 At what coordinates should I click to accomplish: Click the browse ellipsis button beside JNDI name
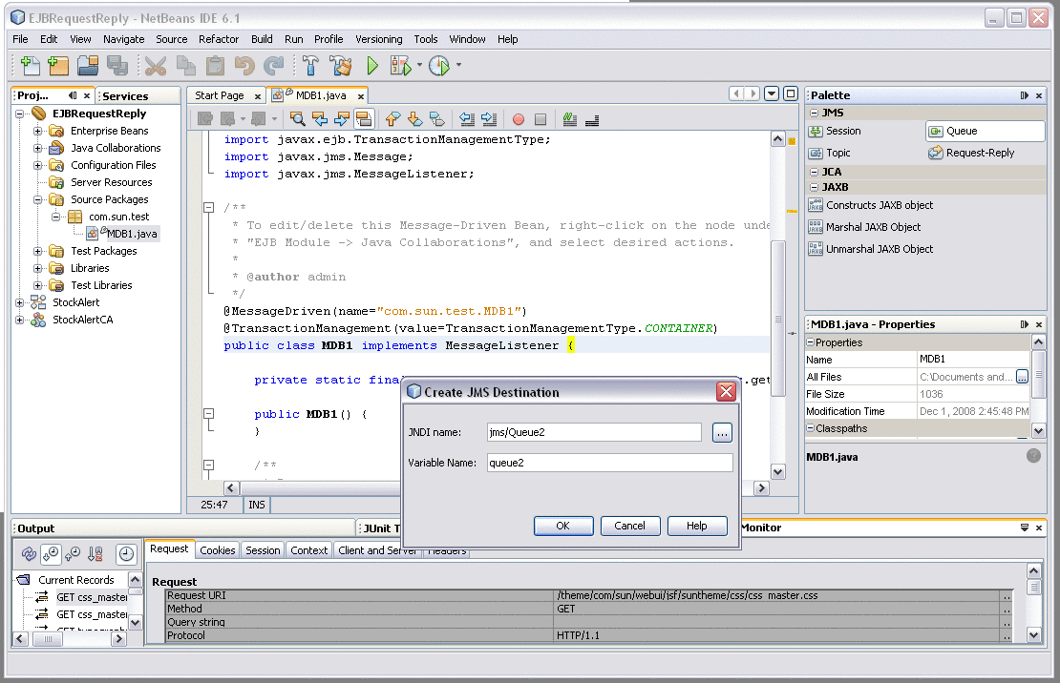point(722,432)
